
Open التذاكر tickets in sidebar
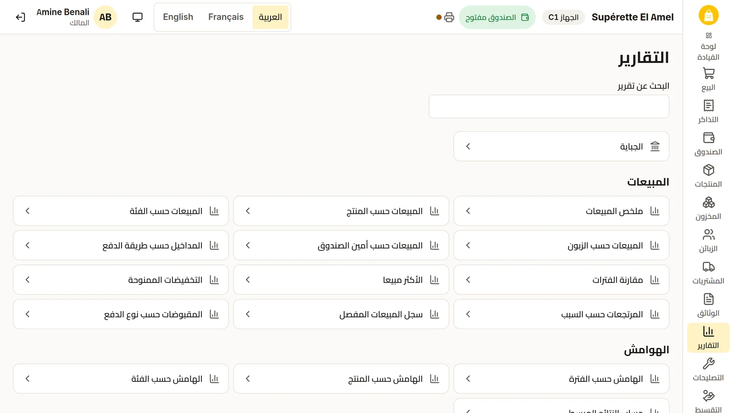(x=708, y=112)
